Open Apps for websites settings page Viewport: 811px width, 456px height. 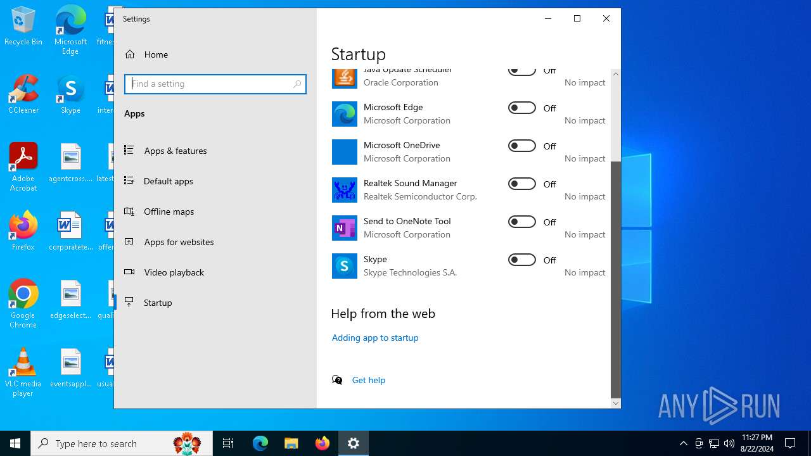click(215, 242)
